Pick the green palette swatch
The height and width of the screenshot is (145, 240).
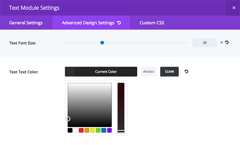click(x=98, y=130)
